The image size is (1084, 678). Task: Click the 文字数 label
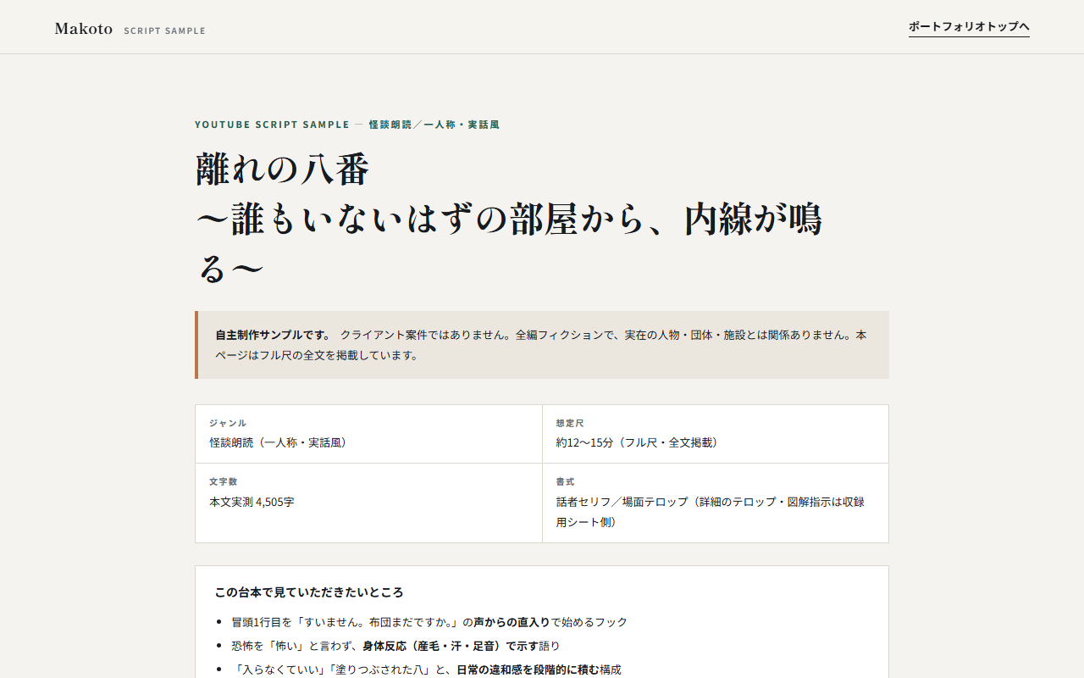pos(223,481)
